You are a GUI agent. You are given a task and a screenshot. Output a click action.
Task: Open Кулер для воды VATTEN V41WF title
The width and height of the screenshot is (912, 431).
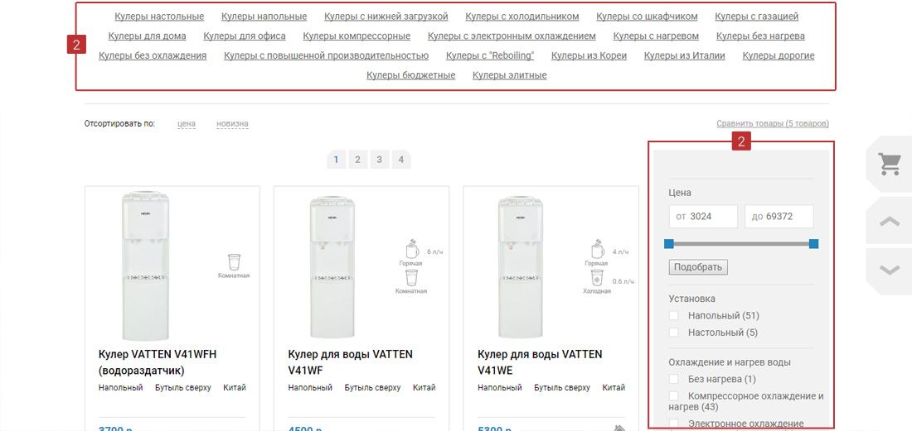[x=350, y=362]
